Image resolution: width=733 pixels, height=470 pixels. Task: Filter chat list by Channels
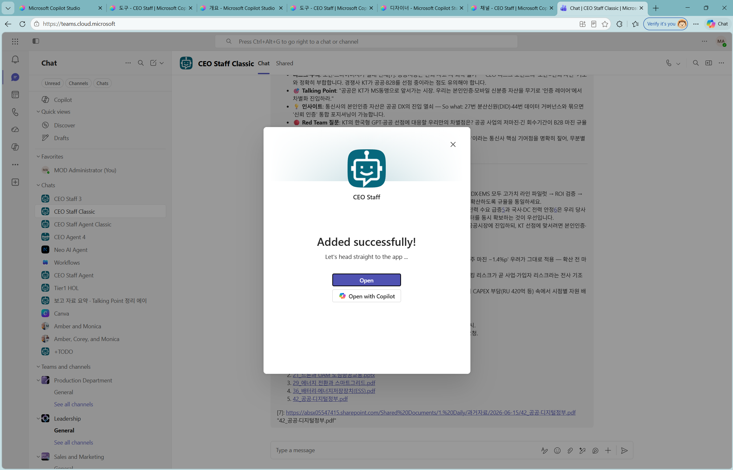coord(78,83)
